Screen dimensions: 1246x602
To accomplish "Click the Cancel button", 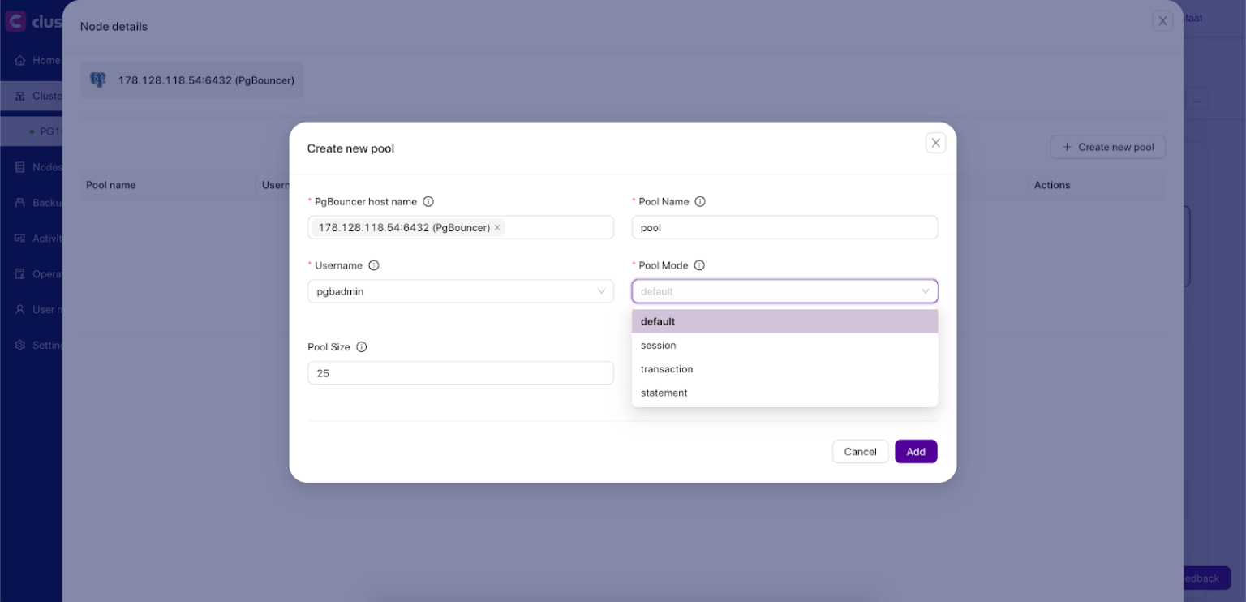I will click(860, 452).
